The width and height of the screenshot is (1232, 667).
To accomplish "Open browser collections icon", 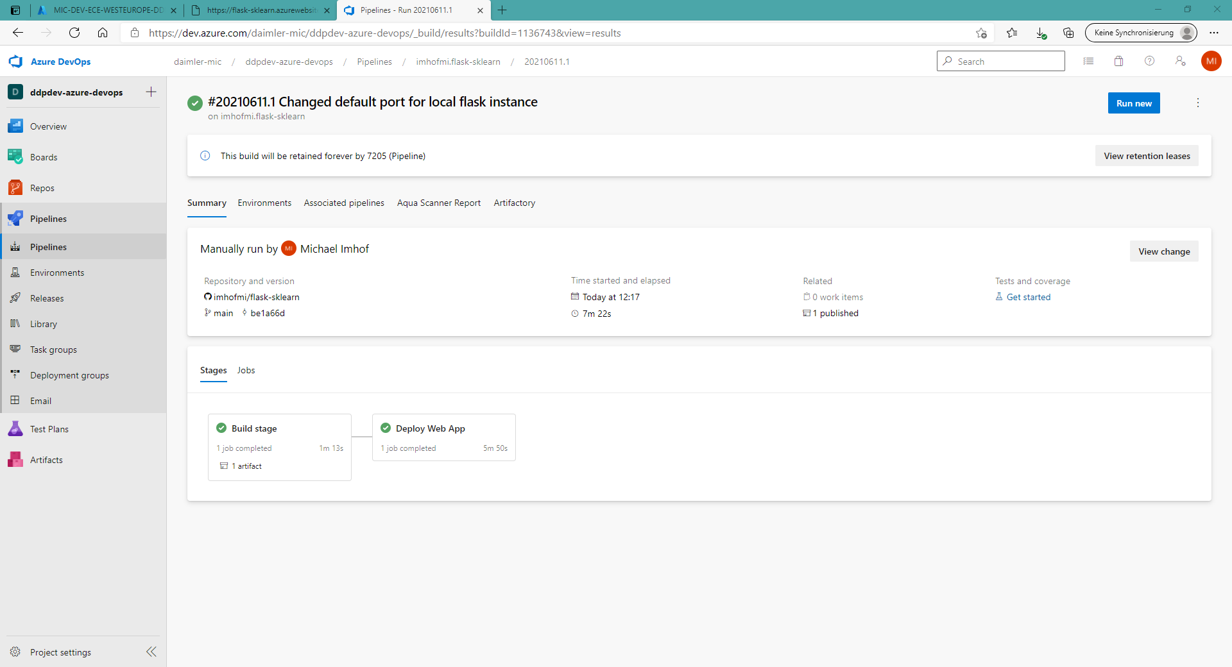I will 1068,33.
